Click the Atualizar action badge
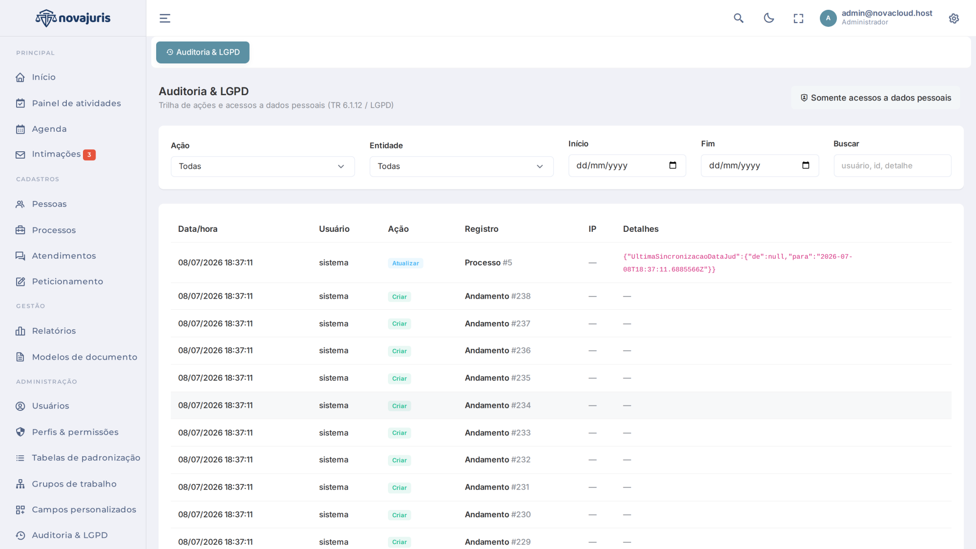 [x=405, y=263]
